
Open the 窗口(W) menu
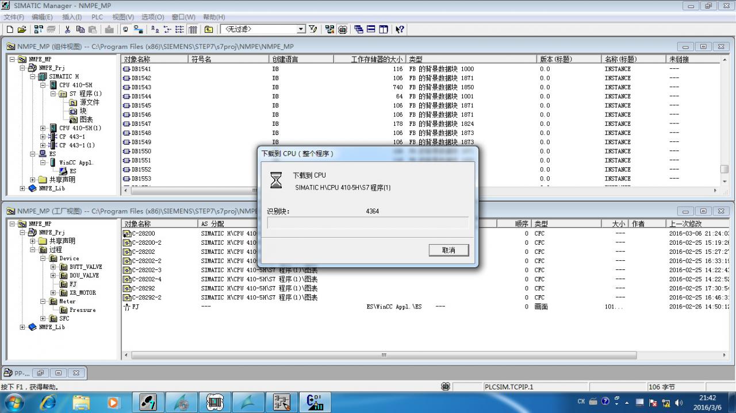183,17
